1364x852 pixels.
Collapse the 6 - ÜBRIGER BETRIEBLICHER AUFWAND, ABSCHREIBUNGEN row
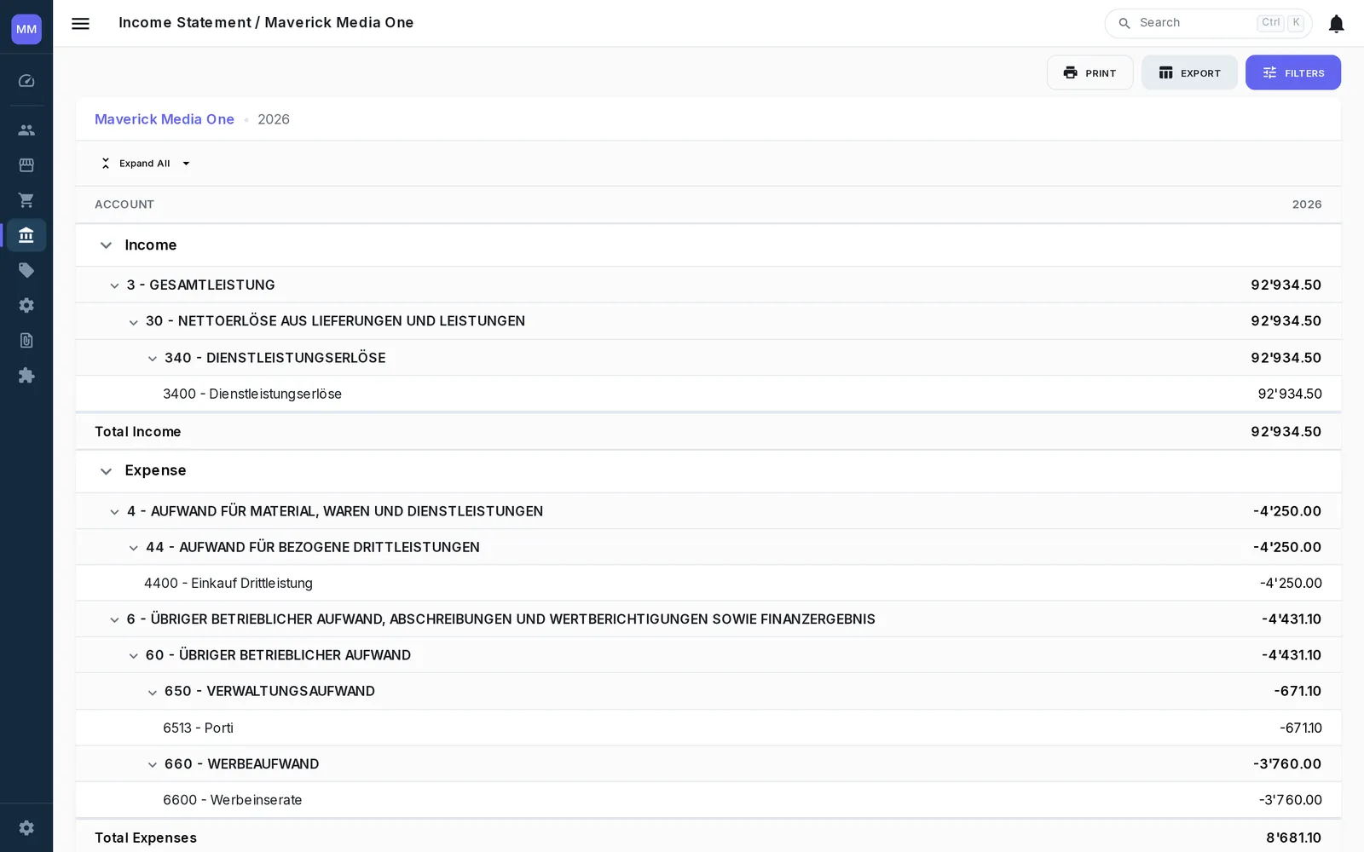point(114,619)
